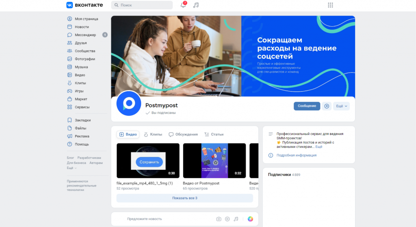Screen dimensions: 416x227
Task: Switch to the Обсуждения tab
Action: 183,135
